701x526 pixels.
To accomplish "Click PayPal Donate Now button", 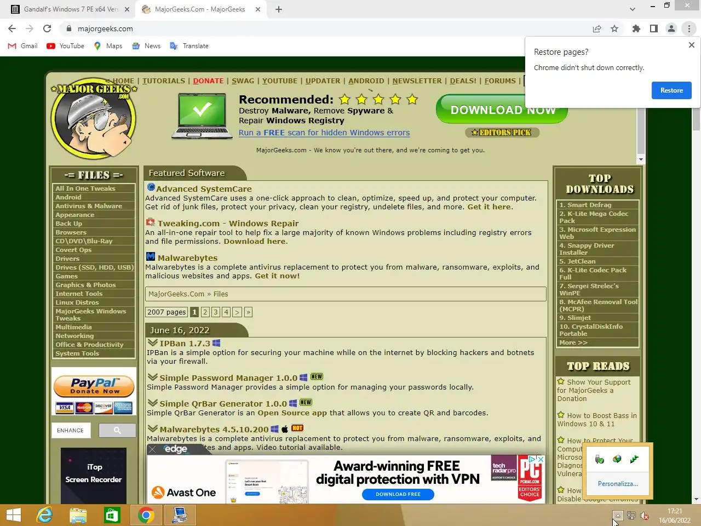I will (94, 386).
